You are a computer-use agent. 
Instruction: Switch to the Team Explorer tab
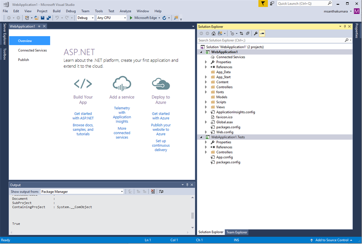237,232
